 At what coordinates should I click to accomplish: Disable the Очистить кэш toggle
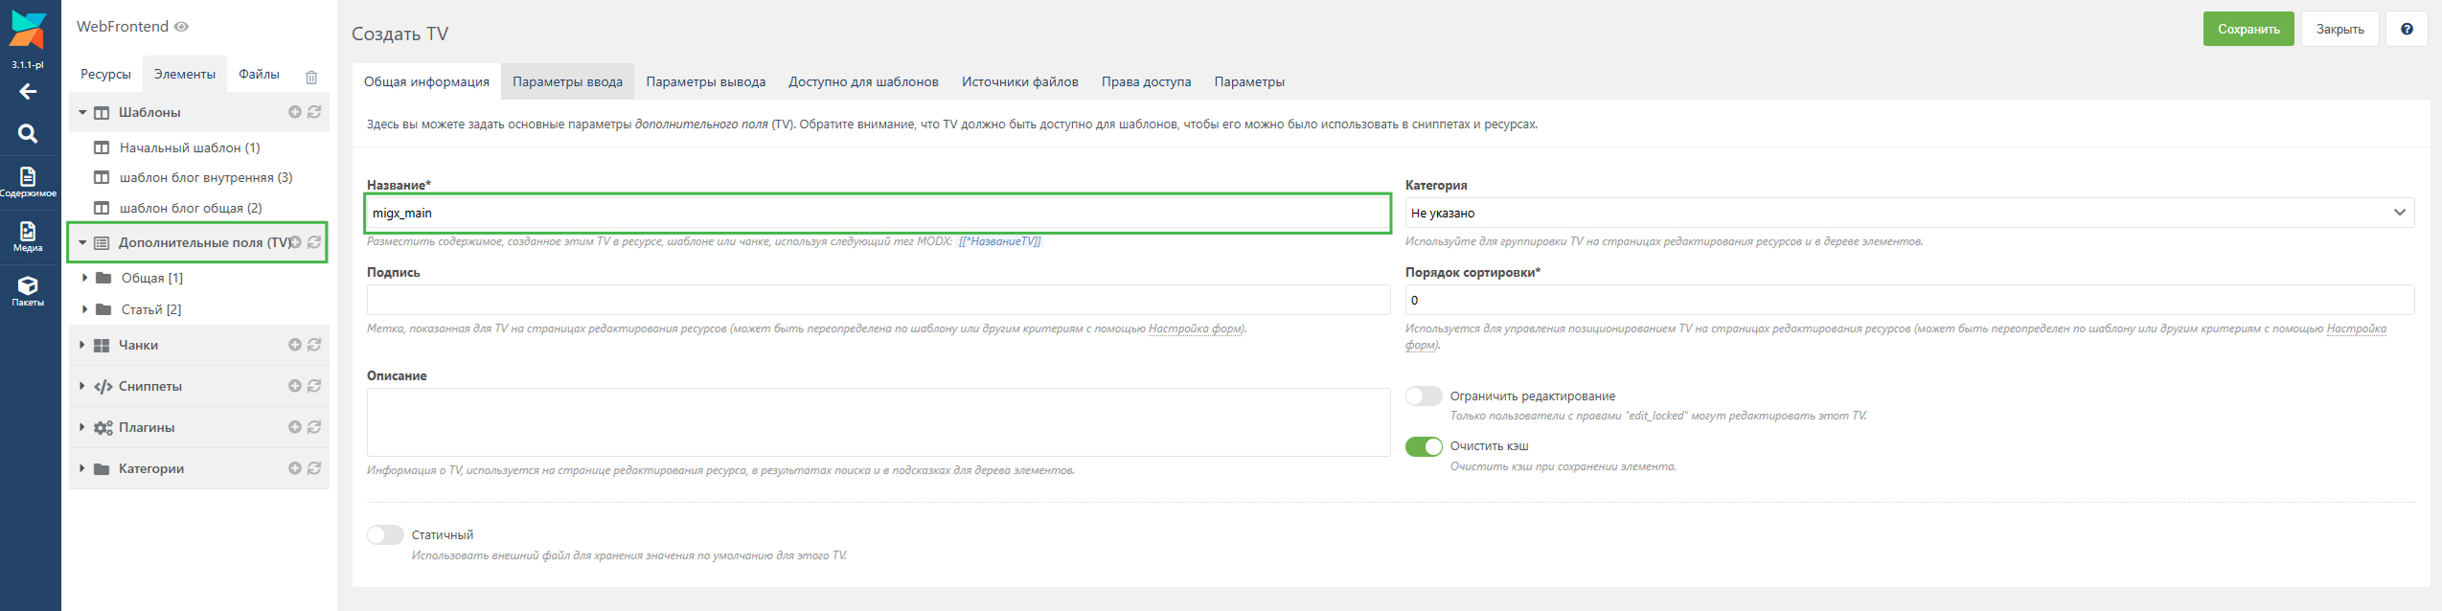1424,446
